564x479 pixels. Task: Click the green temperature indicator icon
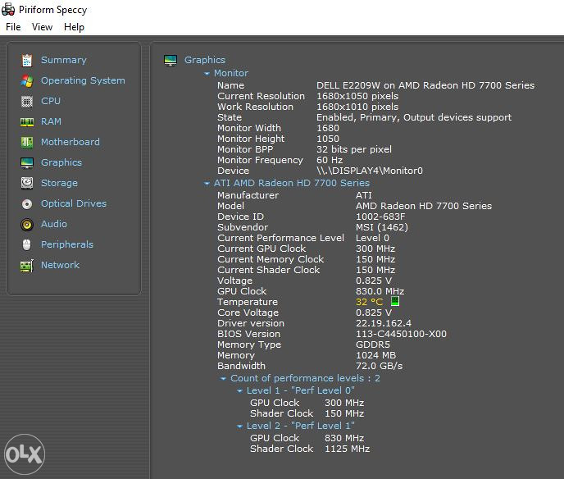(395, 301)
